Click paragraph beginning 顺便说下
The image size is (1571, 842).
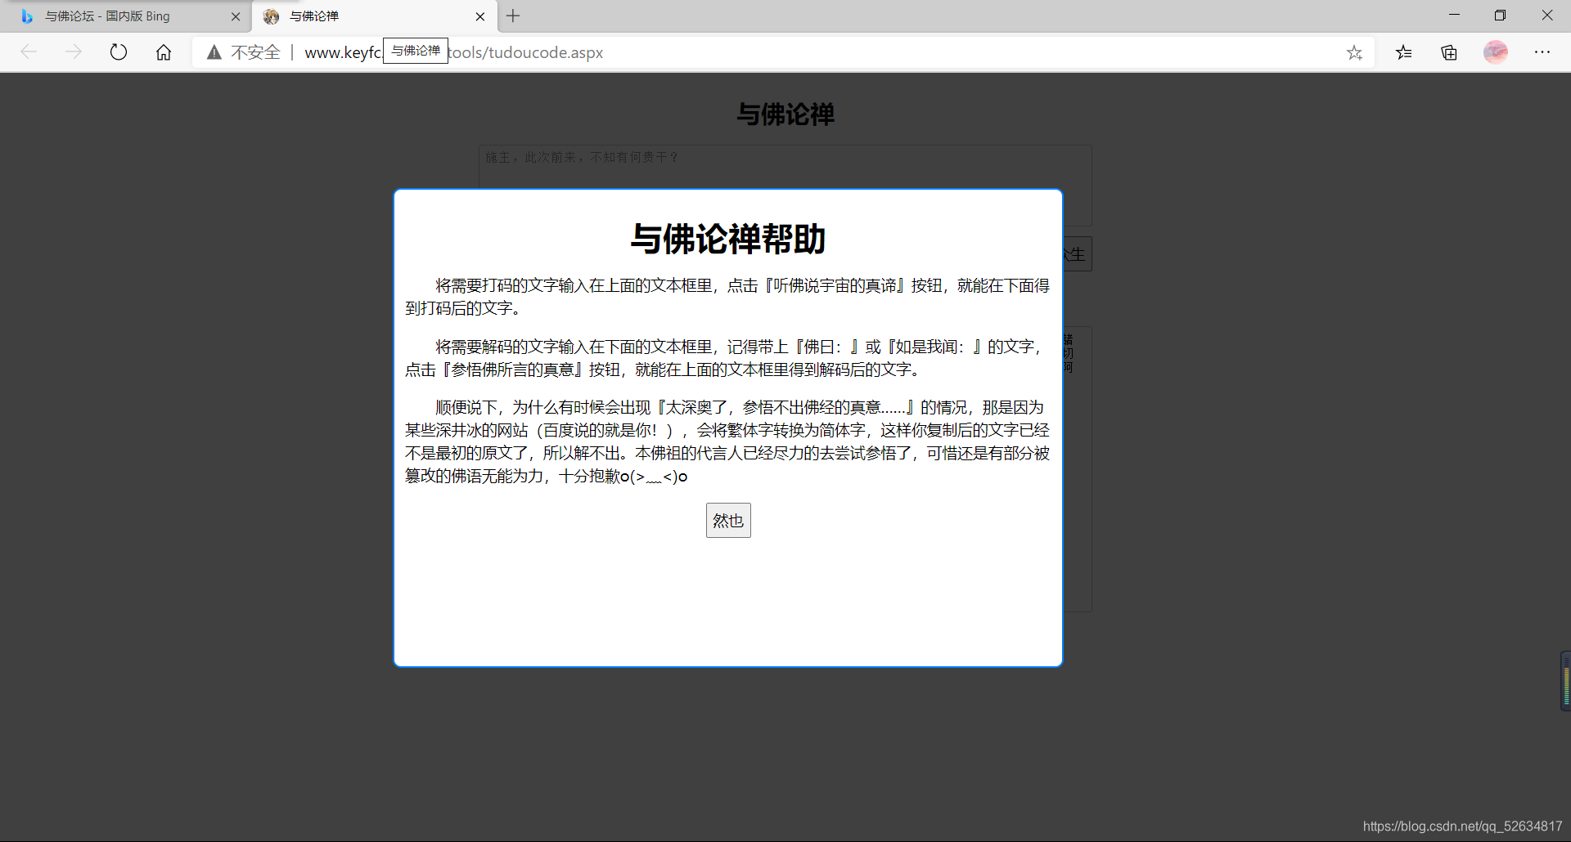pyautogui.click(x=727, y=441)
